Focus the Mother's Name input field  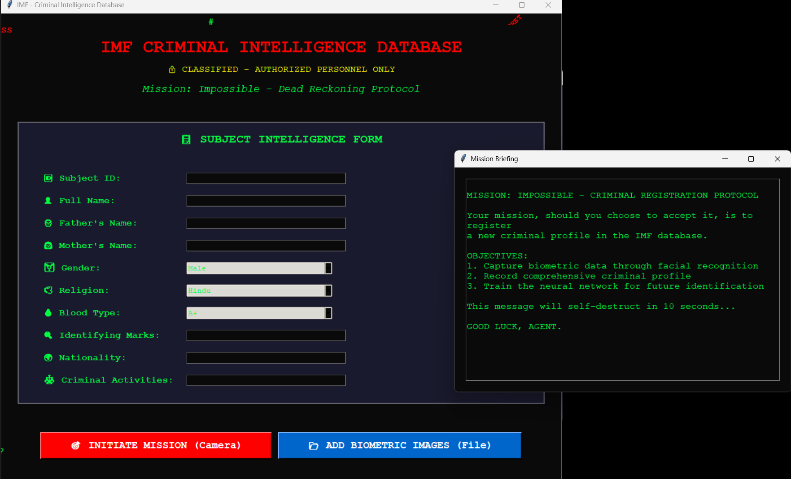click(266, 246)
